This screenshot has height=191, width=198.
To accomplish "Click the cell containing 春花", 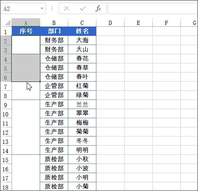I will coord(82,59).
